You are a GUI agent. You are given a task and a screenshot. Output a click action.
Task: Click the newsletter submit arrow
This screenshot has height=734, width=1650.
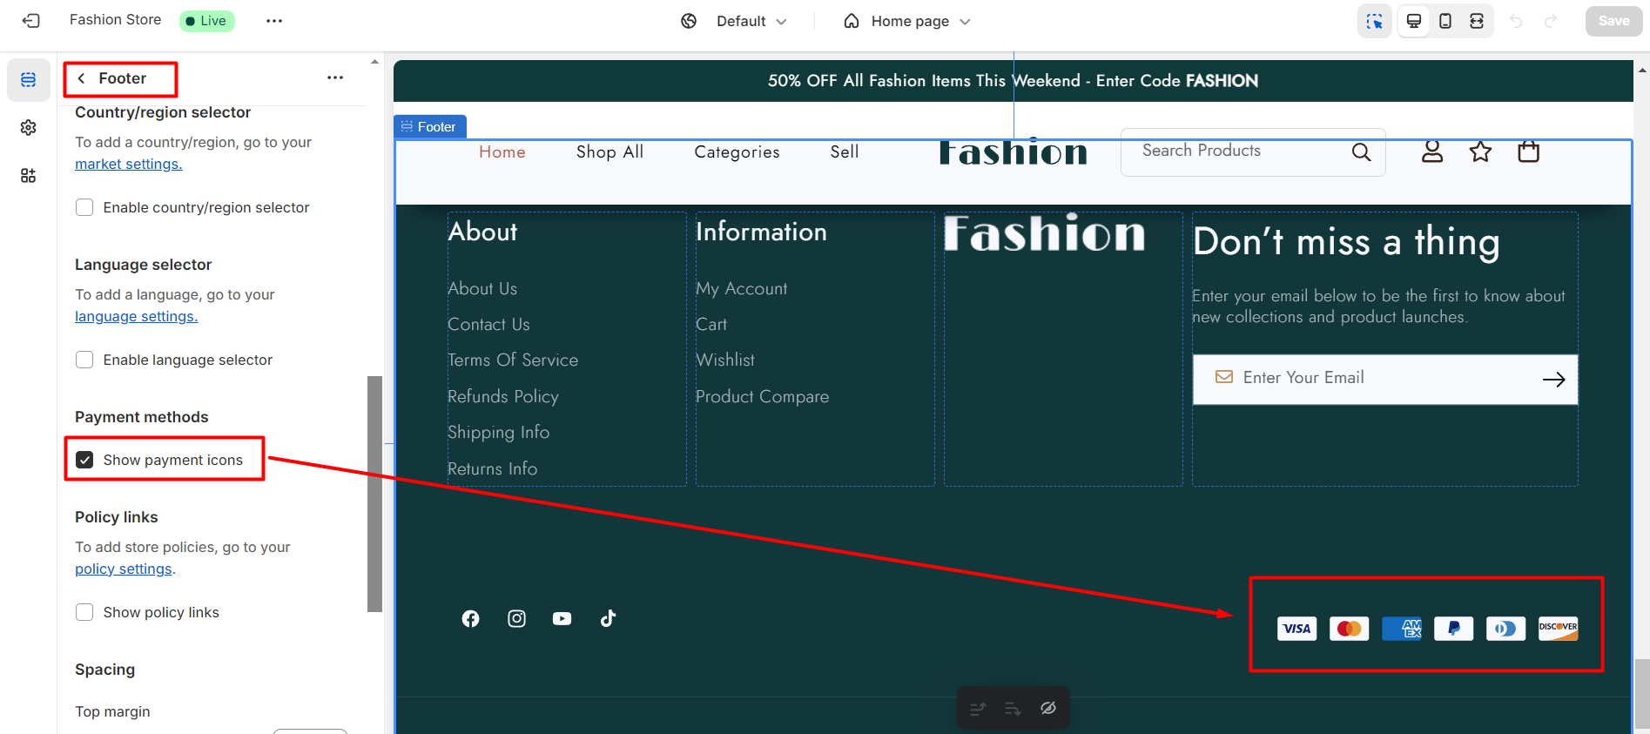point(1554,380)
